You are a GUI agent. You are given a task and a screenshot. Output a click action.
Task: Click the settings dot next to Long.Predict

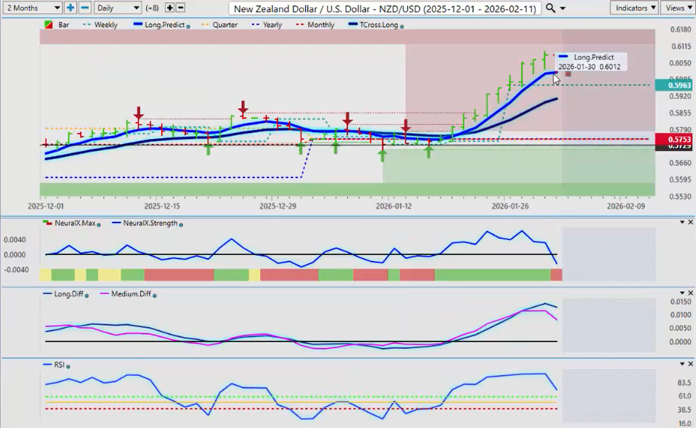pyautogui.click(x=189, y=25)
